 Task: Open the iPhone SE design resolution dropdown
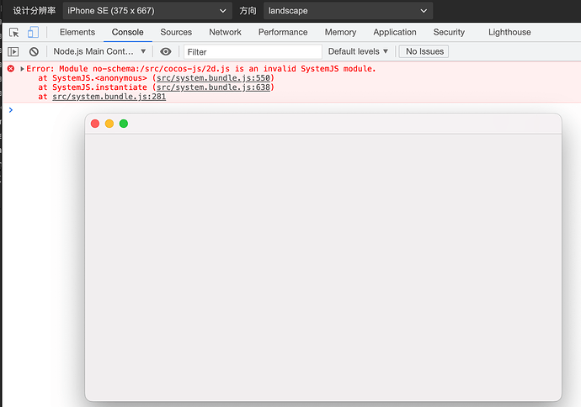click(147, 11)
